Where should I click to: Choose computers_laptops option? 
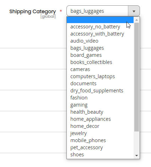tap(100, 76)
